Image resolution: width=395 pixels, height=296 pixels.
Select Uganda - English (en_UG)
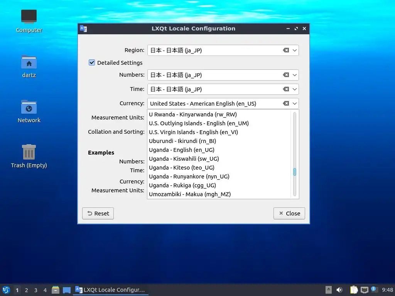point(219,150)
